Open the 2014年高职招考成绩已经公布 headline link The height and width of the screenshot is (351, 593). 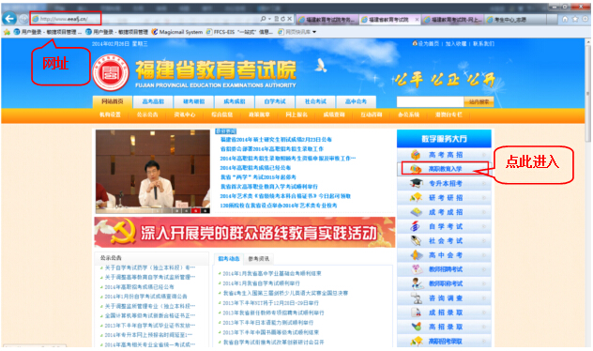pyautogui.click(x=255, y=168)
